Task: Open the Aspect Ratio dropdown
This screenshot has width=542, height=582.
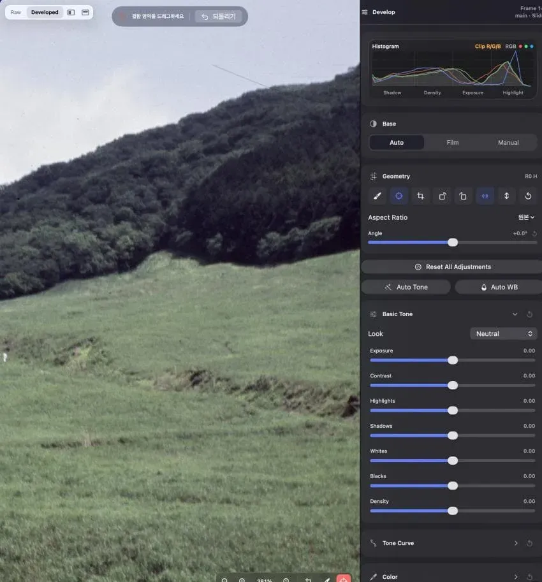Action: [x=526, y=217]
